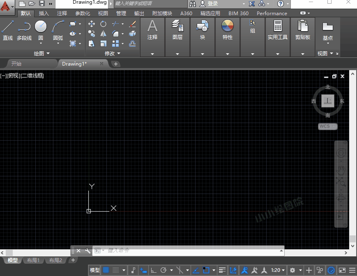Toggle polar tracking in status bar
The width and height of the screenshot is (357, 276).
pos(164,270)
